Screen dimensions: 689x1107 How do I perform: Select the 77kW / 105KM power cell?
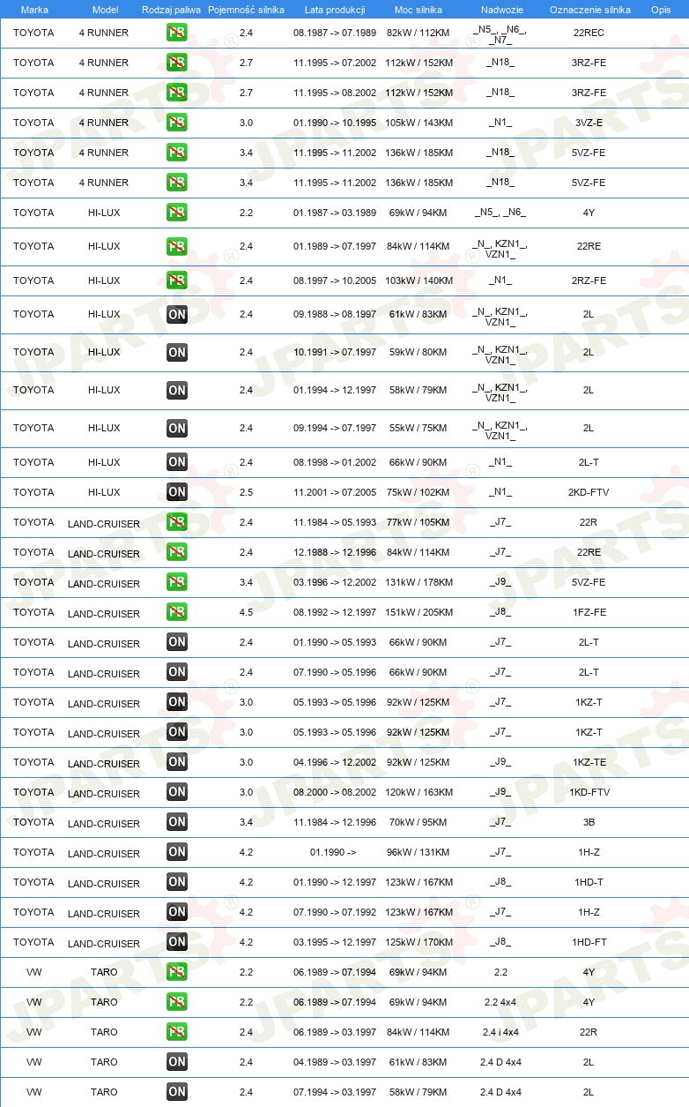[418, 522]
